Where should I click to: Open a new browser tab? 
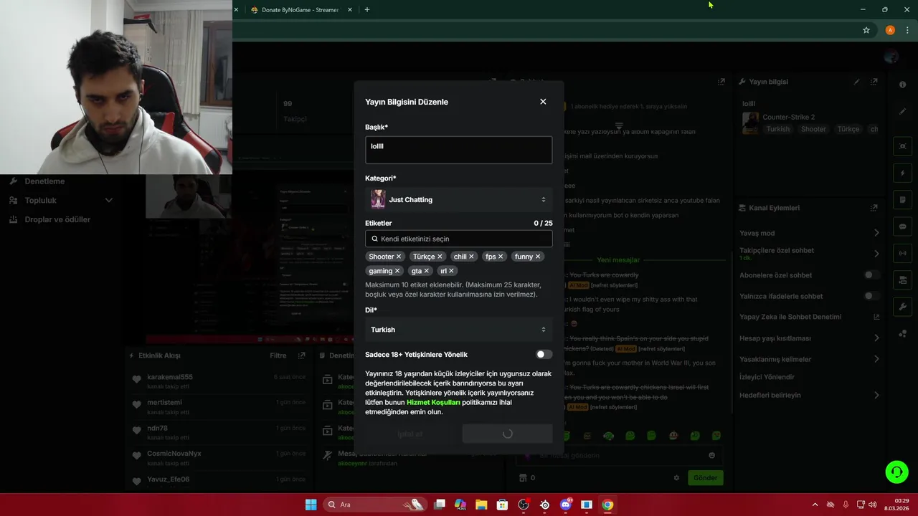367,10
